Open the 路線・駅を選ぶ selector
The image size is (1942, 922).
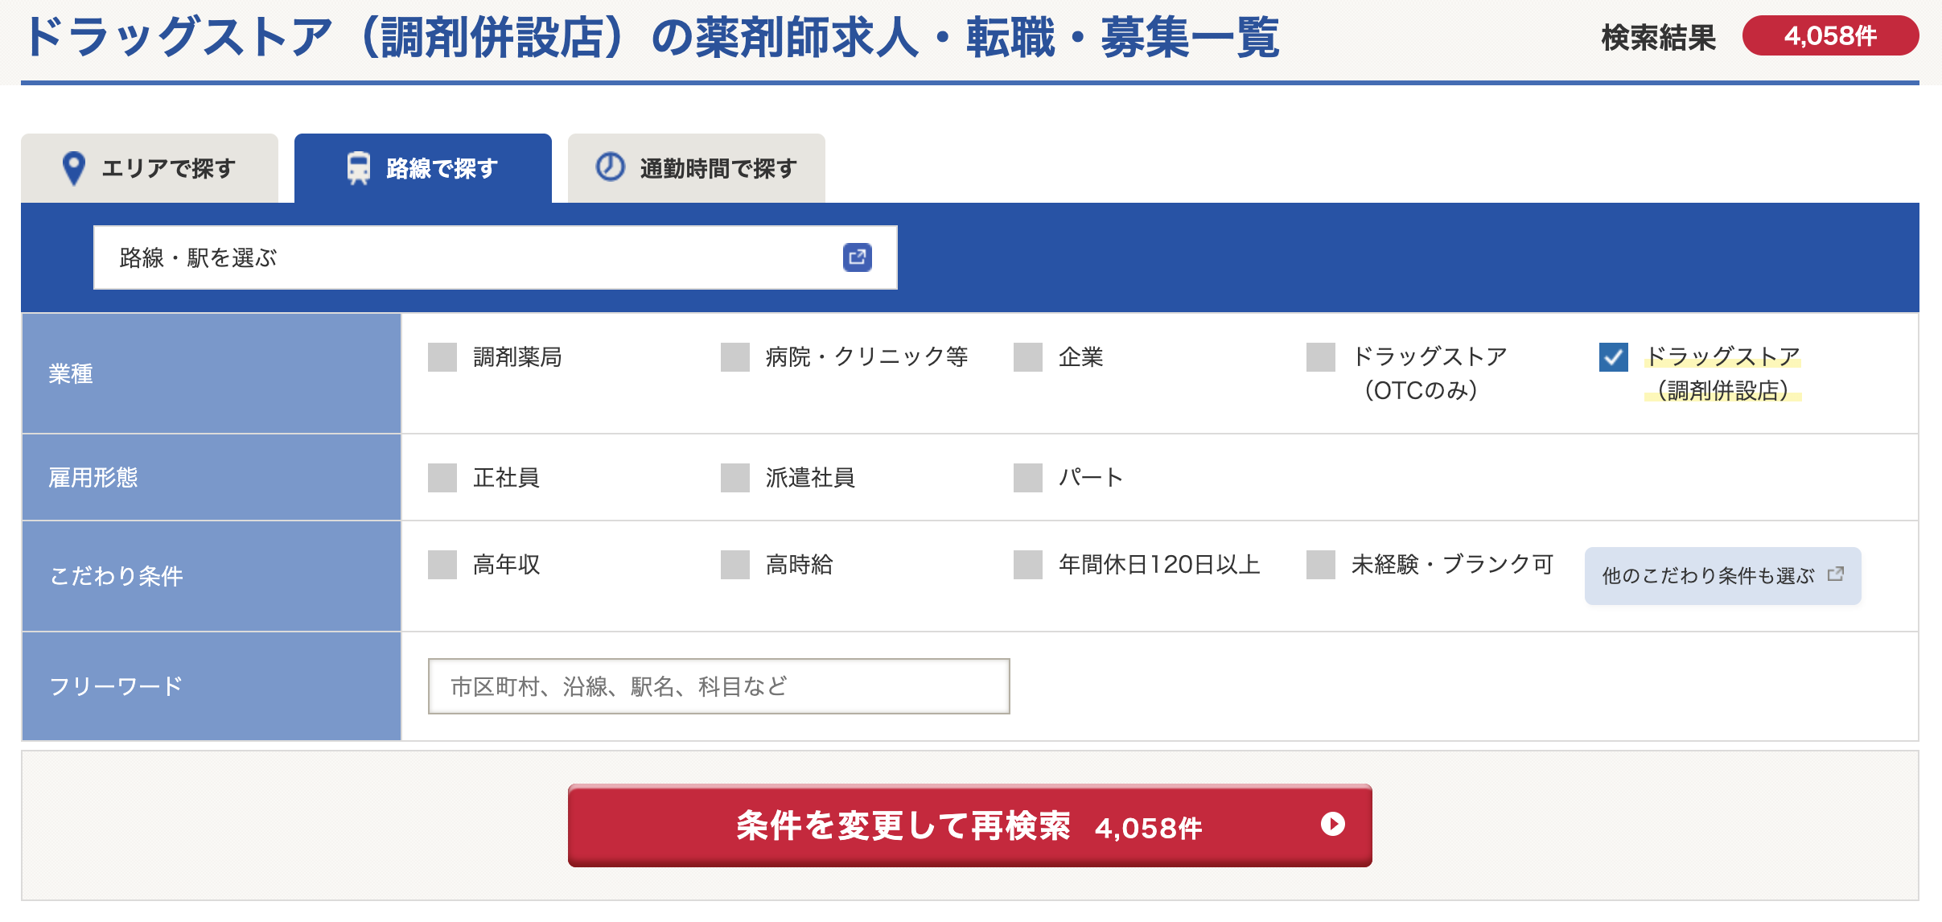point(496,257)
